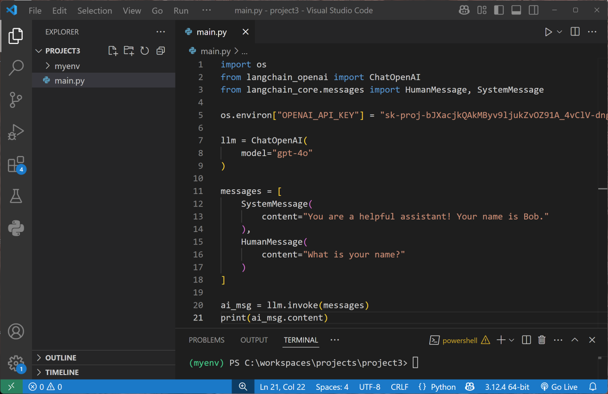Open the Edit menu

(59, 10)
